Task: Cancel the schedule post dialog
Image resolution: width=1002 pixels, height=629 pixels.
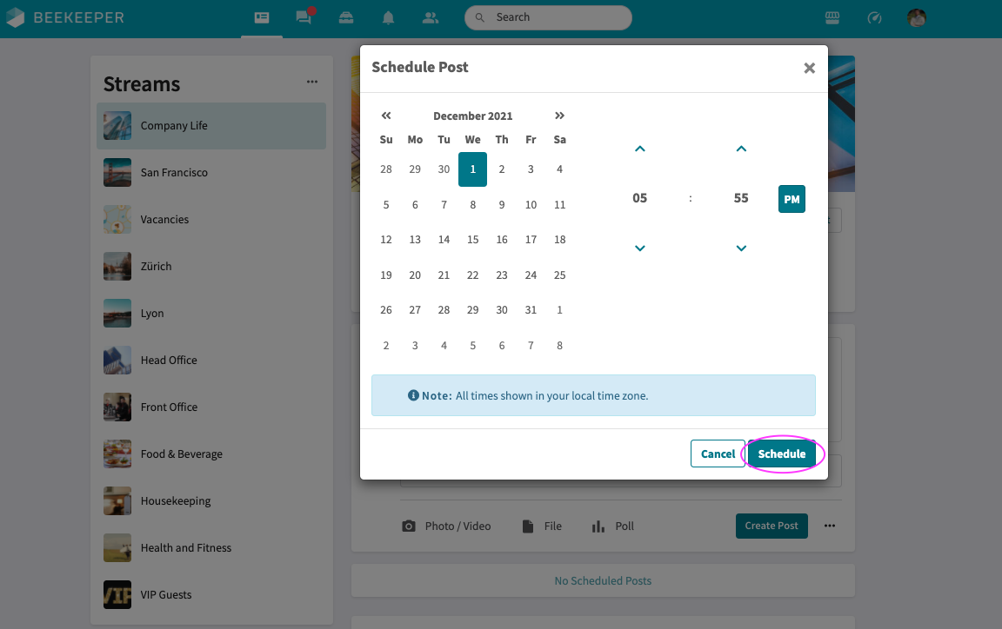Action: (718, 454)
